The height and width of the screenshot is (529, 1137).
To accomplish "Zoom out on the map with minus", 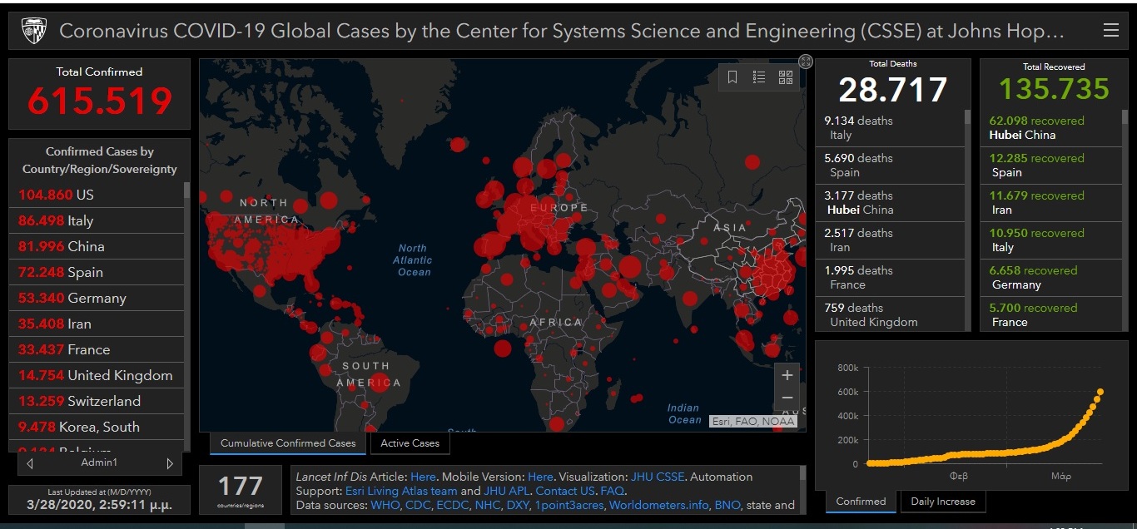I will click(787, 398).
